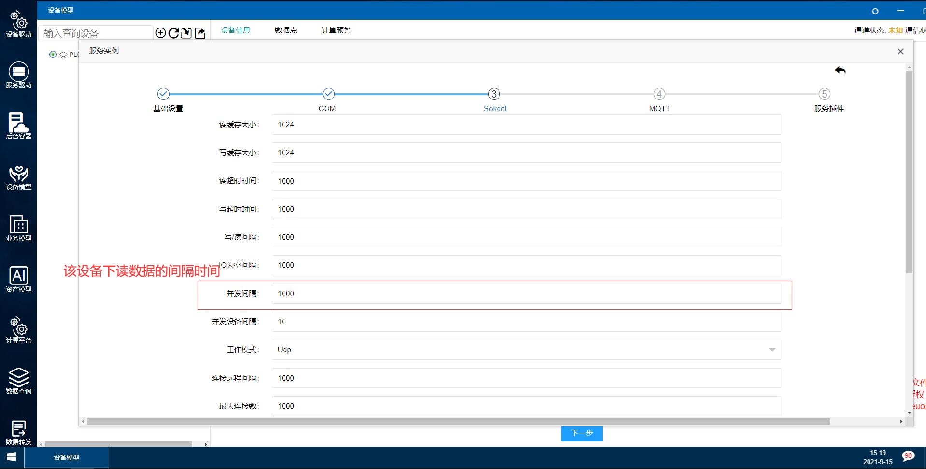Screen dimensions: 926x469
Task: Go to the COM step circle
Action: [328, 94]
